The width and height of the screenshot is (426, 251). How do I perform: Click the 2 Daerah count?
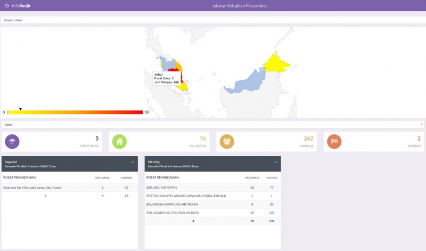pos(419,139)
